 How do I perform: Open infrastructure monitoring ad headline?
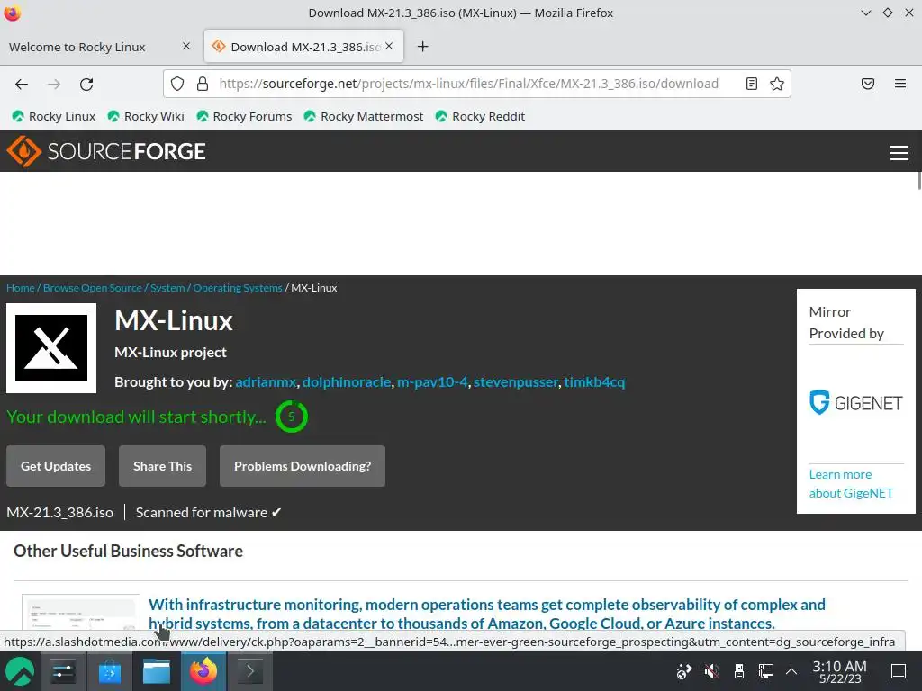click(487, 614)
